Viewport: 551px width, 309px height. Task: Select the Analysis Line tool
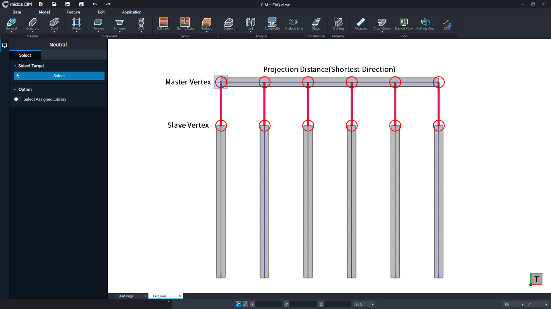293,24
